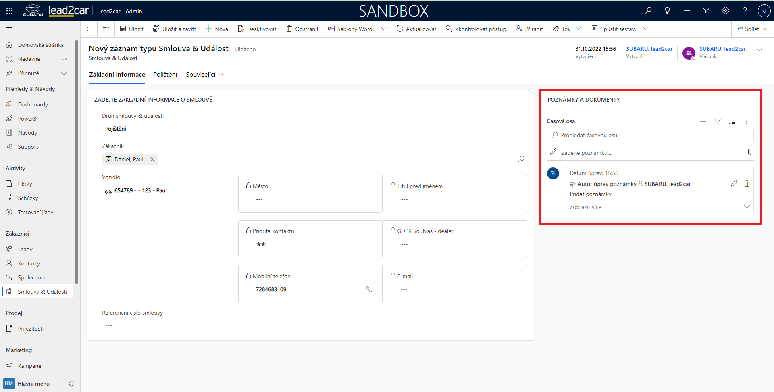Expand the Nedávné section chevron

64,59
